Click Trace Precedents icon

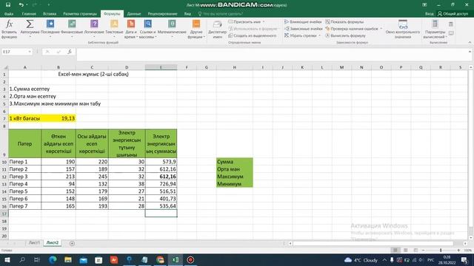coord(287,21)
